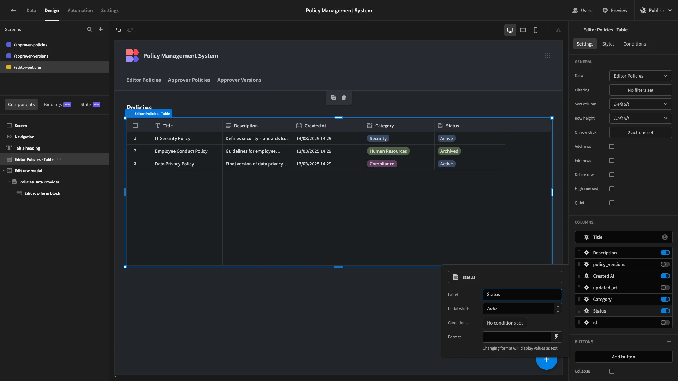The width and height of the screenshot is (678, 381).
Task: Collapse the Edit row modal tree item
Action: [x=4, y=171]
